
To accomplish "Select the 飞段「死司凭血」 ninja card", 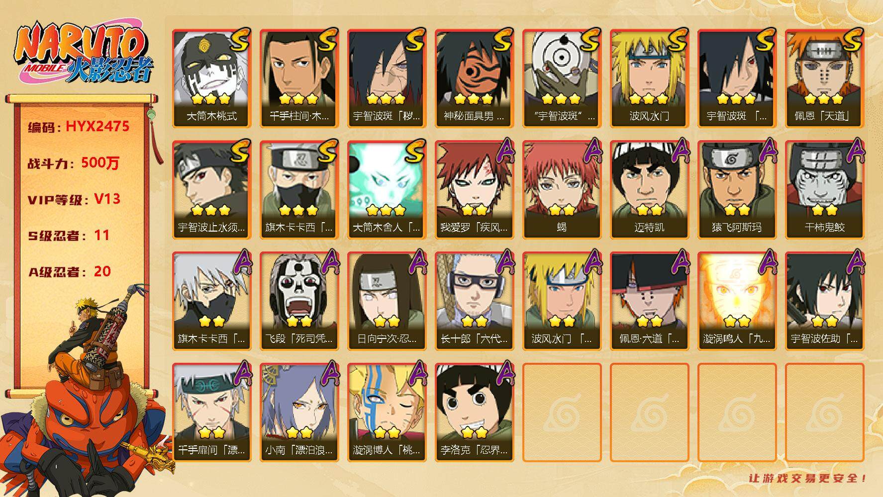I will (x=299, y=301).
